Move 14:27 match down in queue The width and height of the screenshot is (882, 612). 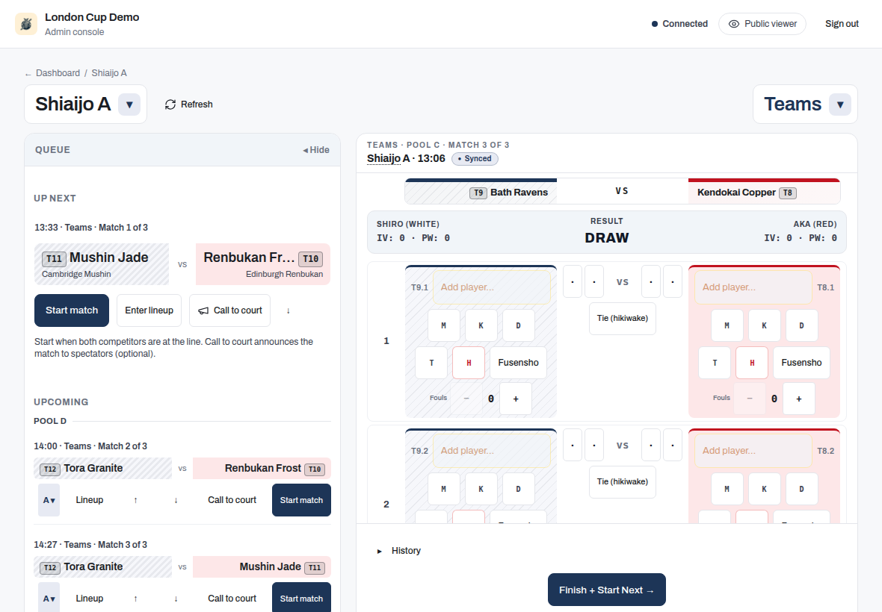[x=176, y=599]
